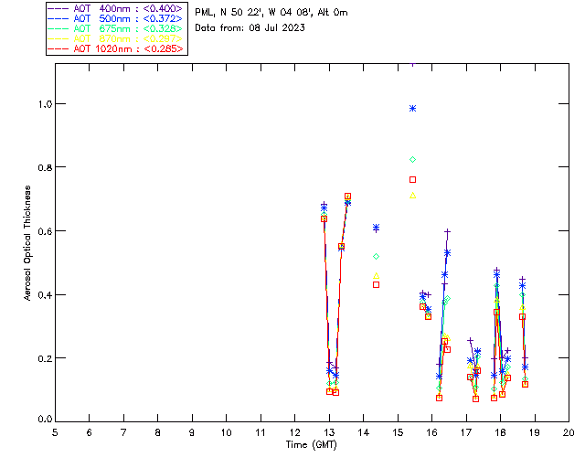The height and width of the screenshot is (468, 585).
Task: Click the red square at 0.43 near 14.4
Action: pyautogui.click(x=376, y=284)
